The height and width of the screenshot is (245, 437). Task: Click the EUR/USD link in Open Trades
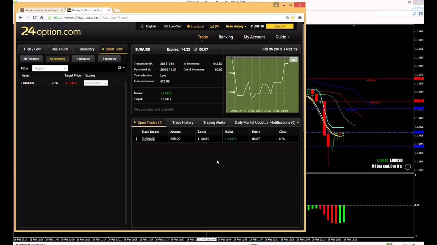[149, 139]
